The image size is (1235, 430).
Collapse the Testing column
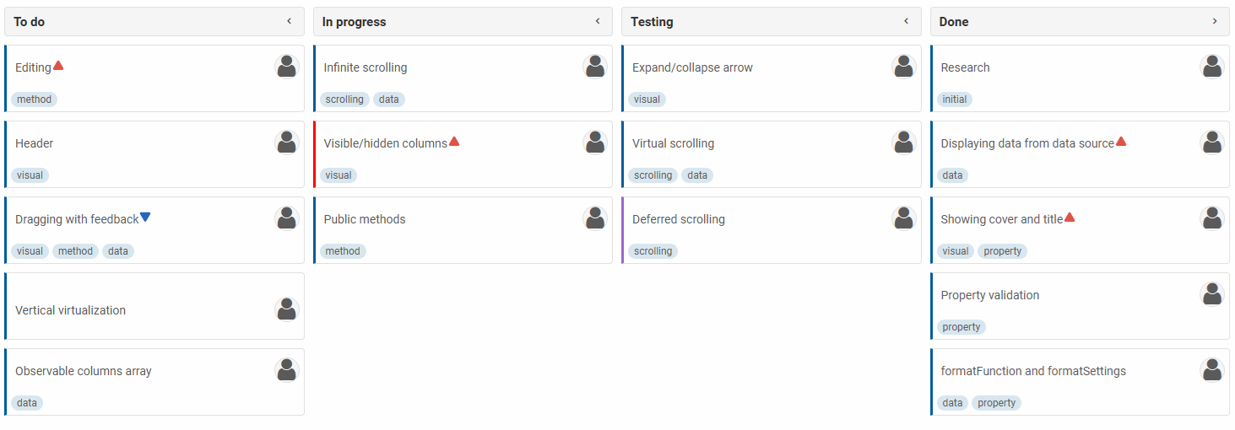(x=907, y=21)
